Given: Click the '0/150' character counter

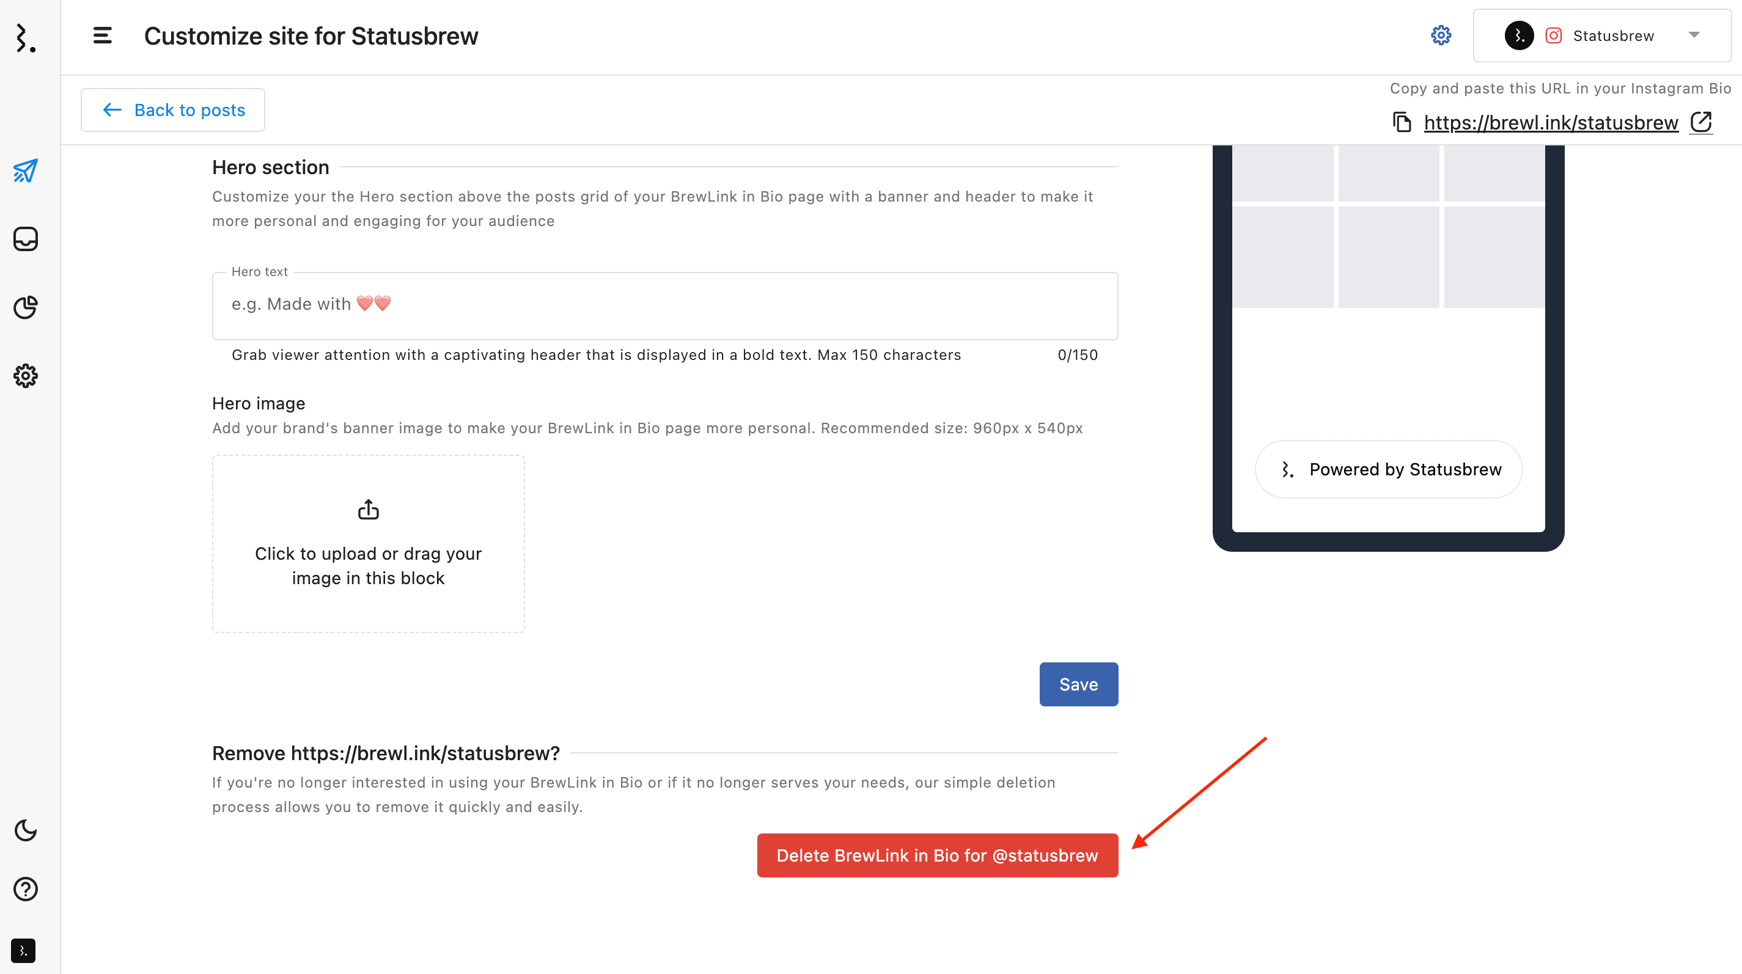Looking at the screenshot, I should pyautogui.click(x=1077, y=355).
